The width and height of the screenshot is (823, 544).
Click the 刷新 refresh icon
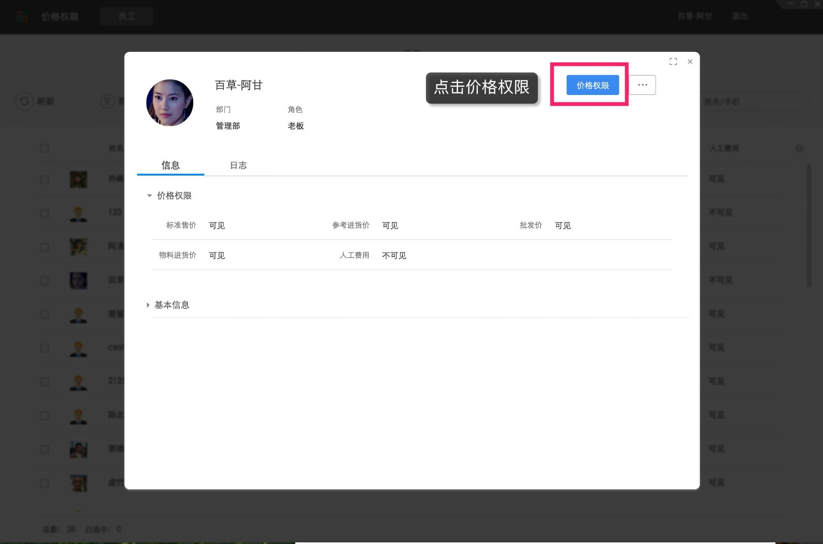24,101
